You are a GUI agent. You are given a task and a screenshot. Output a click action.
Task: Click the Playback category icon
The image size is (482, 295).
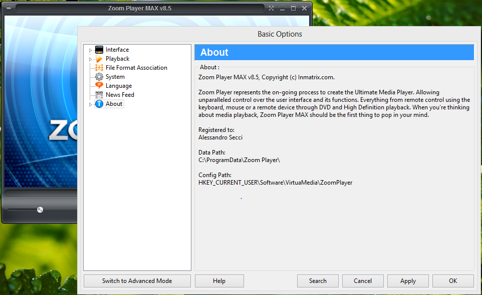click(99, 59)
